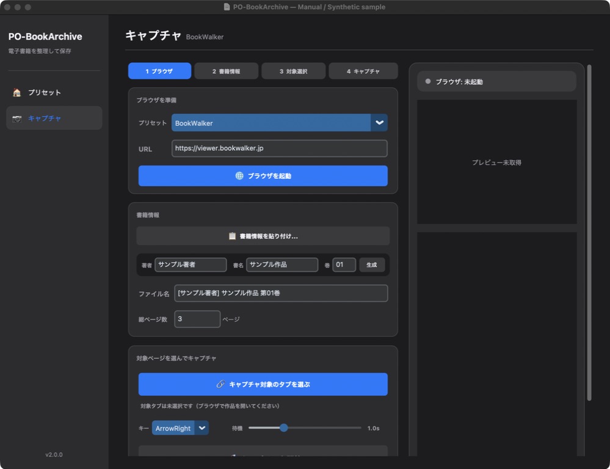Click the clipboard icon on 書籍情報を貼り付け
610x469 pixels.
(x=232, y=236)
